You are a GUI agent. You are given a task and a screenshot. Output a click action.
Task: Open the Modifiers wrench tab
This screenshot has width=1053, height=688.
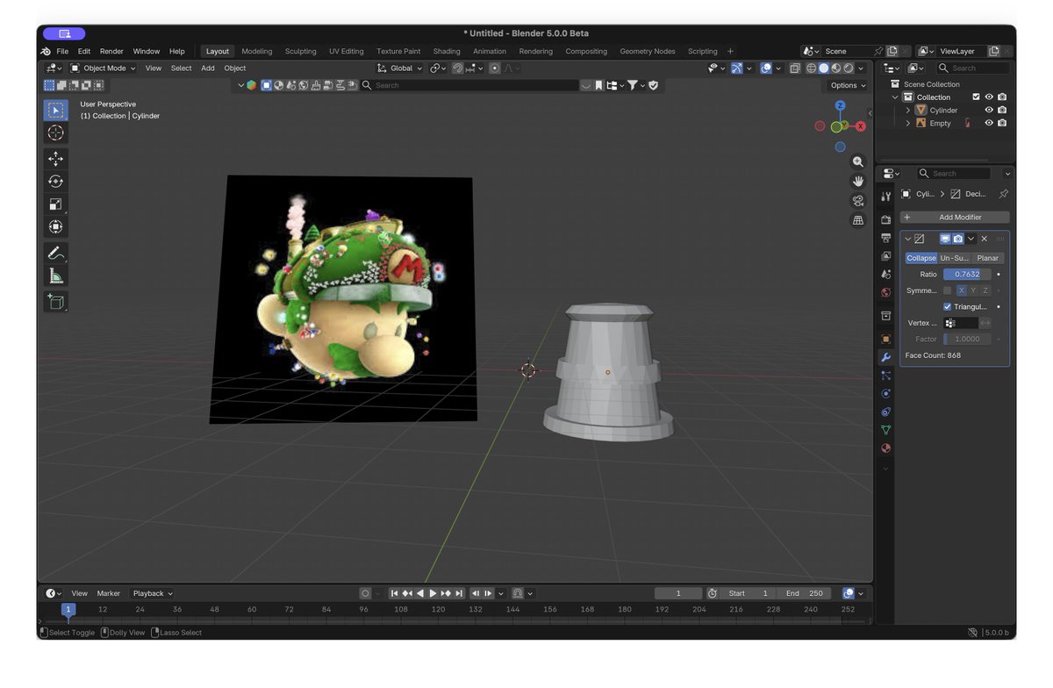(x=885, y=357)
